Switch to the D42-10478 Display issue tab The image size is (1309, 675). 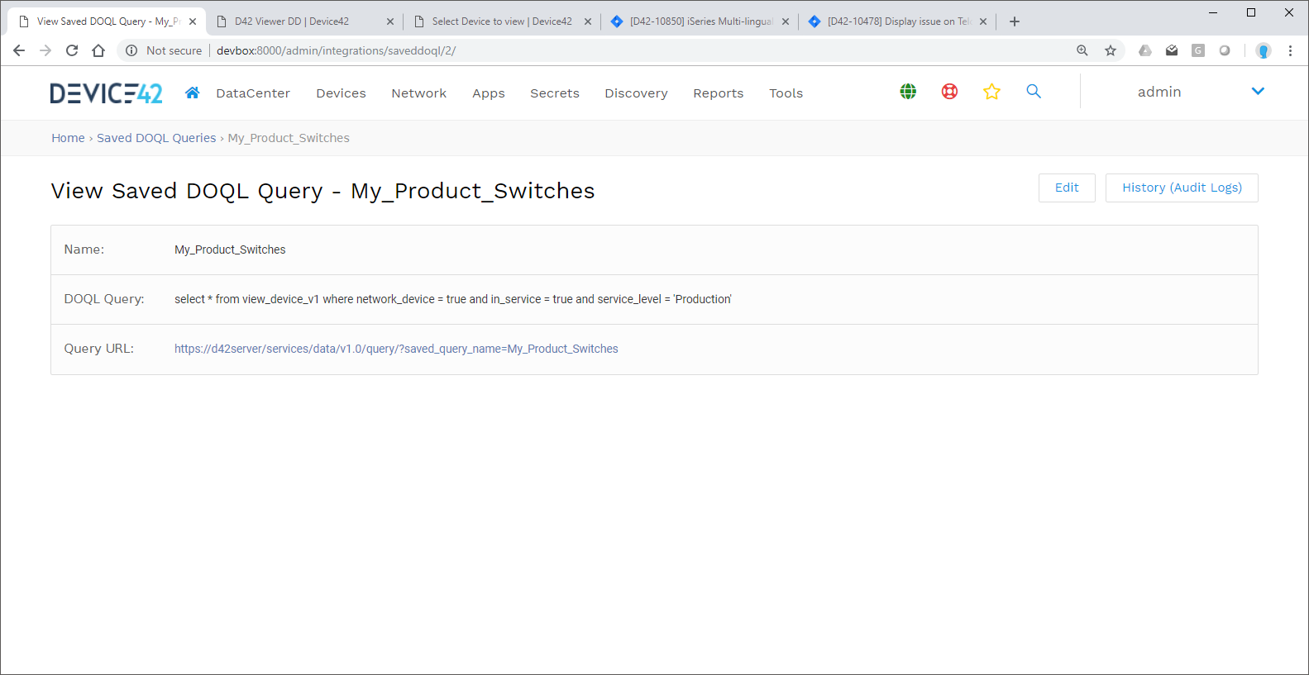897,21
